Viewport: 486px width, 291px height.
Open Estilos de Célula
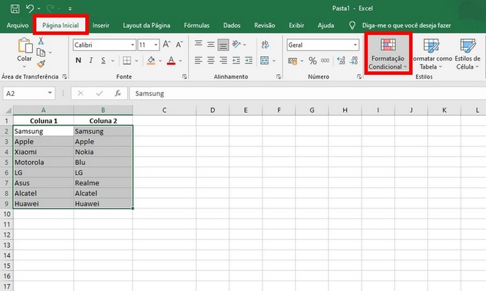point(467,53)
